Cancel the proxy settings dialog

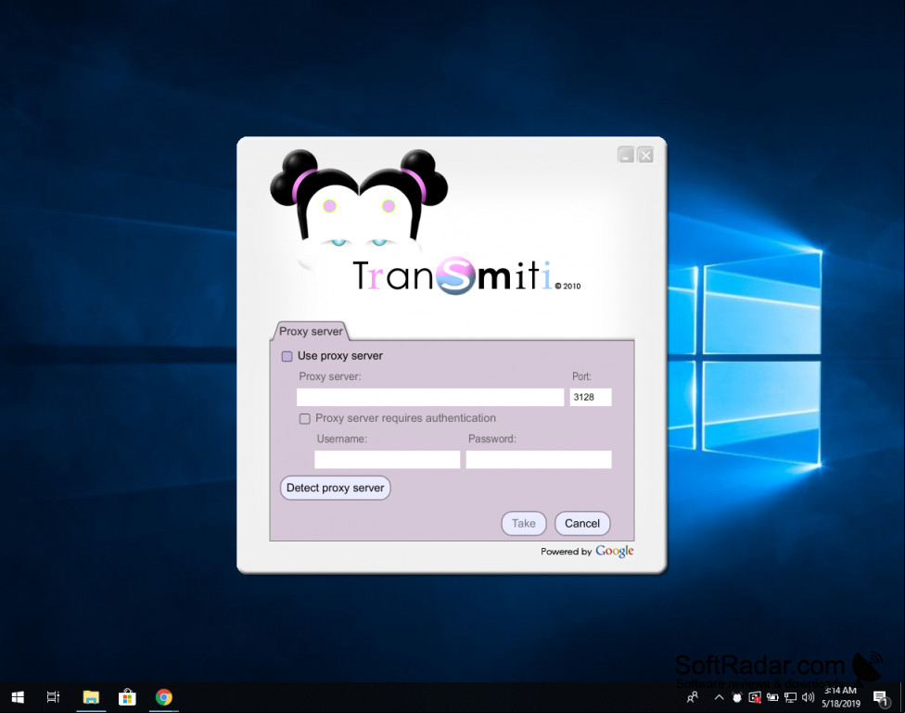[582, 524]
